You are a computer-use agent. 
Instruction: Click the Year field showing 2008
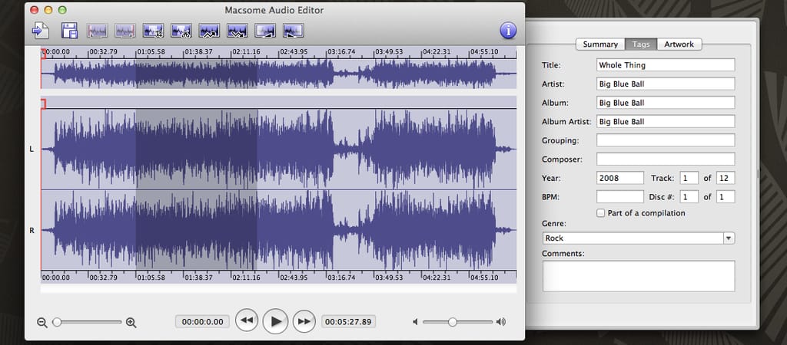(x=619, y=178)
